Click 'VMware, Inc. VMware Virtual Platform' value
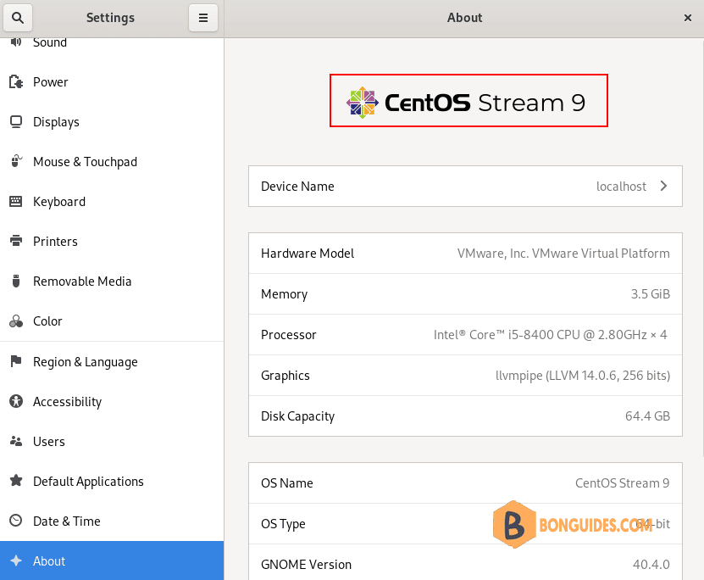This screenshot has width=704, height=580. [563, 254]
